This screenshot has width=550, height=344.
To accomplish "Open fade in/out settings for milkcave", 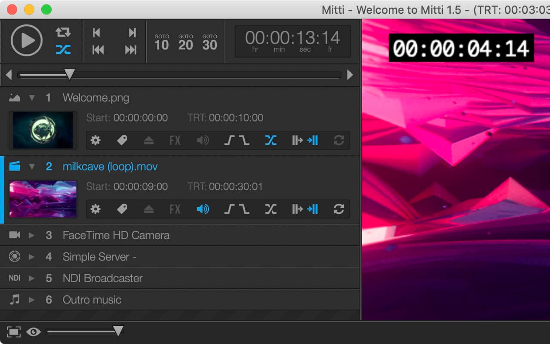I will point(237,209).
